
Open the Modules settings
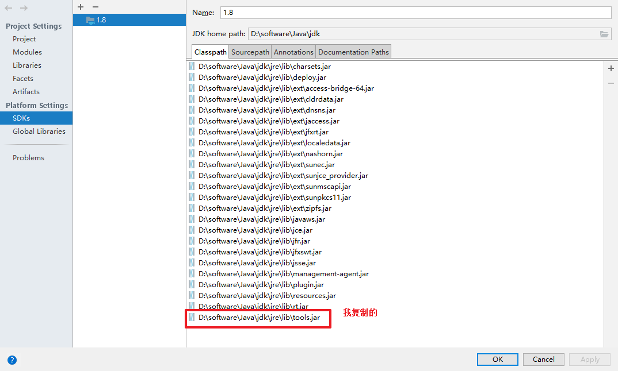tap(27, 52)
